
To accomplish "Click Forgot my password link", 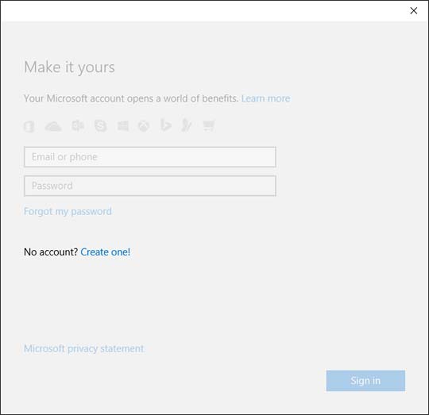I will [68, 211].
